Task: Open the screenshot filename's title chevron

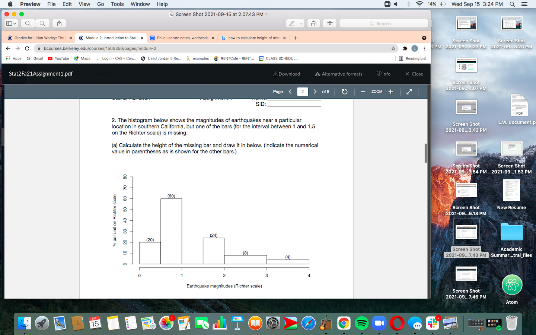Action: [x=267, y=14]
